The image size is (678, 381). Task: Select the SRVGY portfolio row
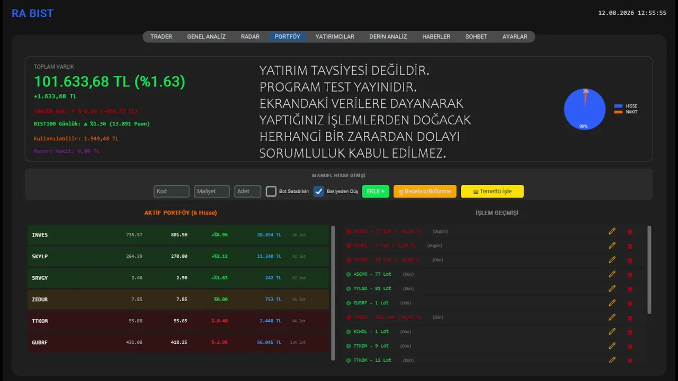point(179,278)
